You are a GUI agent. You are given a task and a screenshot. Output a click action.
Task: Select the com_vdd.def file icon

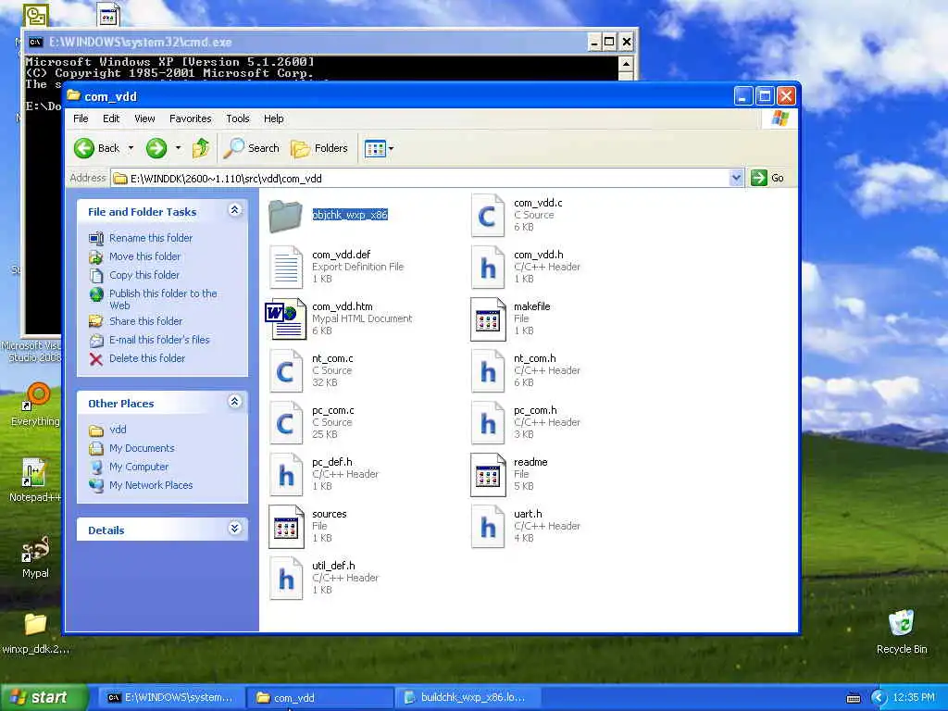click(x=285, y=268)
